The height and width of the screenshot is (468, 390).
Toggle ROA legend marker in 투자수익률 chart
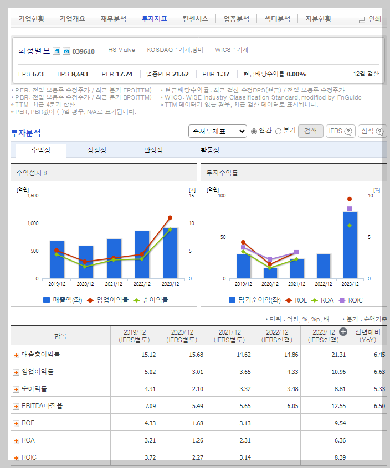pyautogui.click(x=315, y=300)
